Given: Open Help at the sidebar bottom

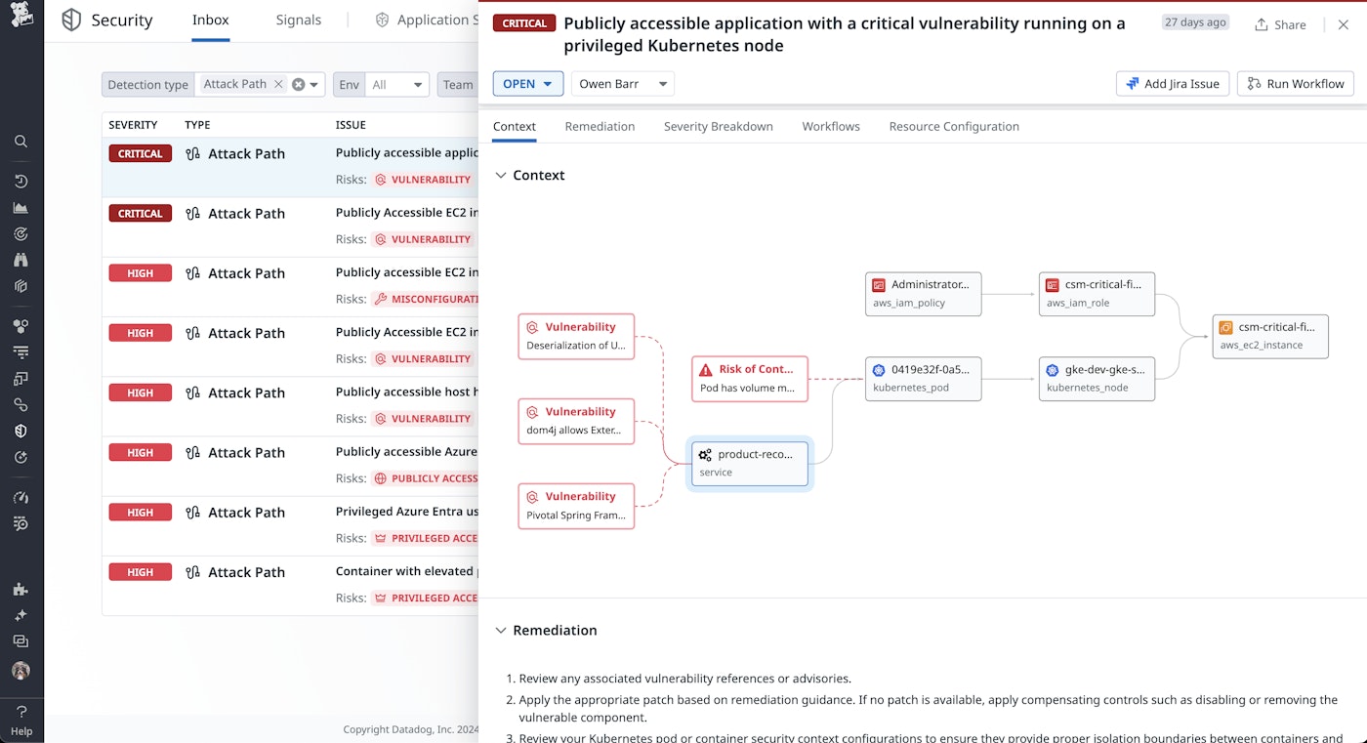Looking at the screenshot, I should point(21,722).
